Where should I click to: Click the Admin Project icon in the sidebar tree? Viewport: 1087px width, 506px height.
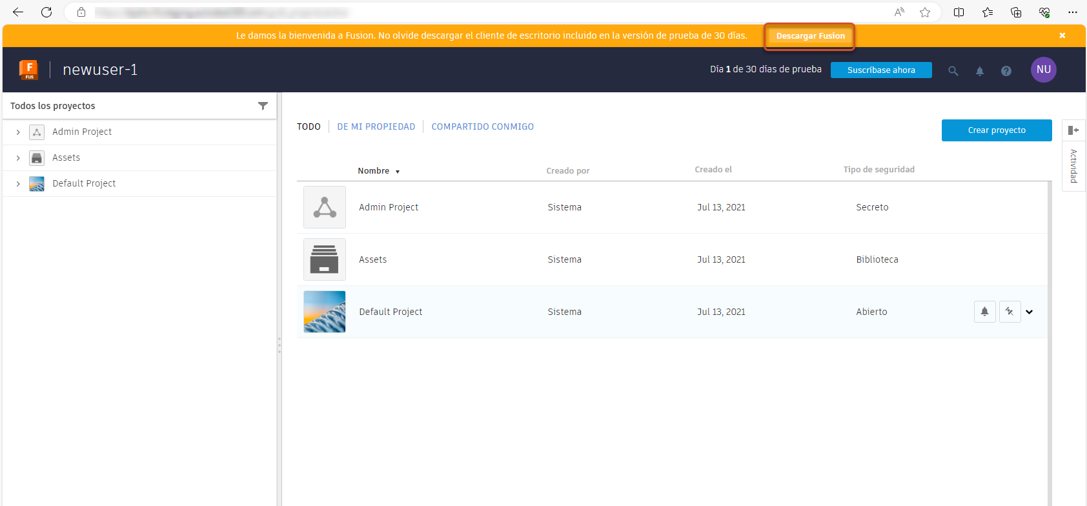tap(37, 132)
